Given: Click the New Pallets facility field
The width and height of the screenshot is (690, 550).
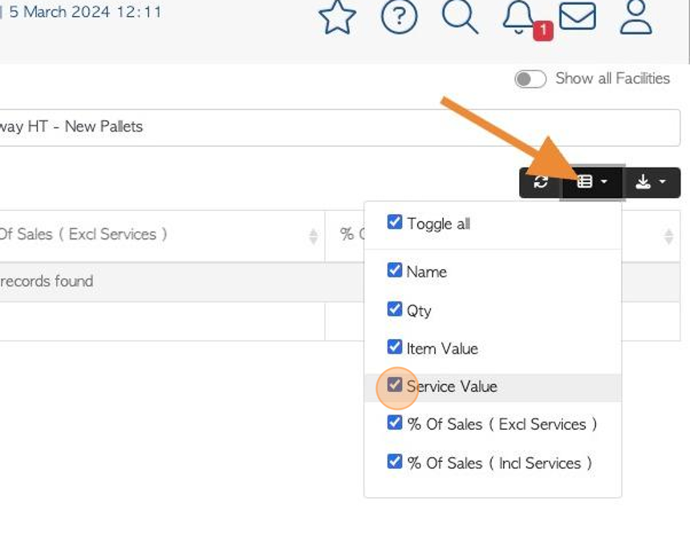Looking at the screenshot, I should coord(339,127).
